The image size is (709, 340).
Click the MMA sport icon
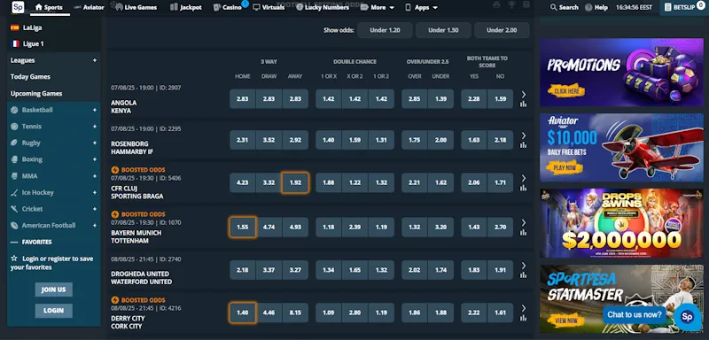tap(14, 176)
